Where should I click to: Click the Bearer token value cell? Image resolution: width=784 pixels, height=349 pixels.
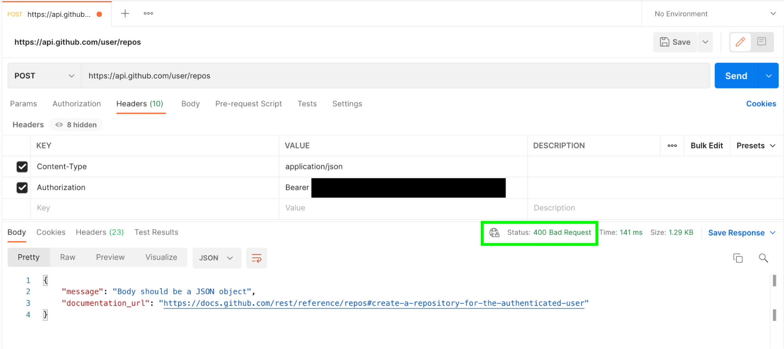click(403, 188)
